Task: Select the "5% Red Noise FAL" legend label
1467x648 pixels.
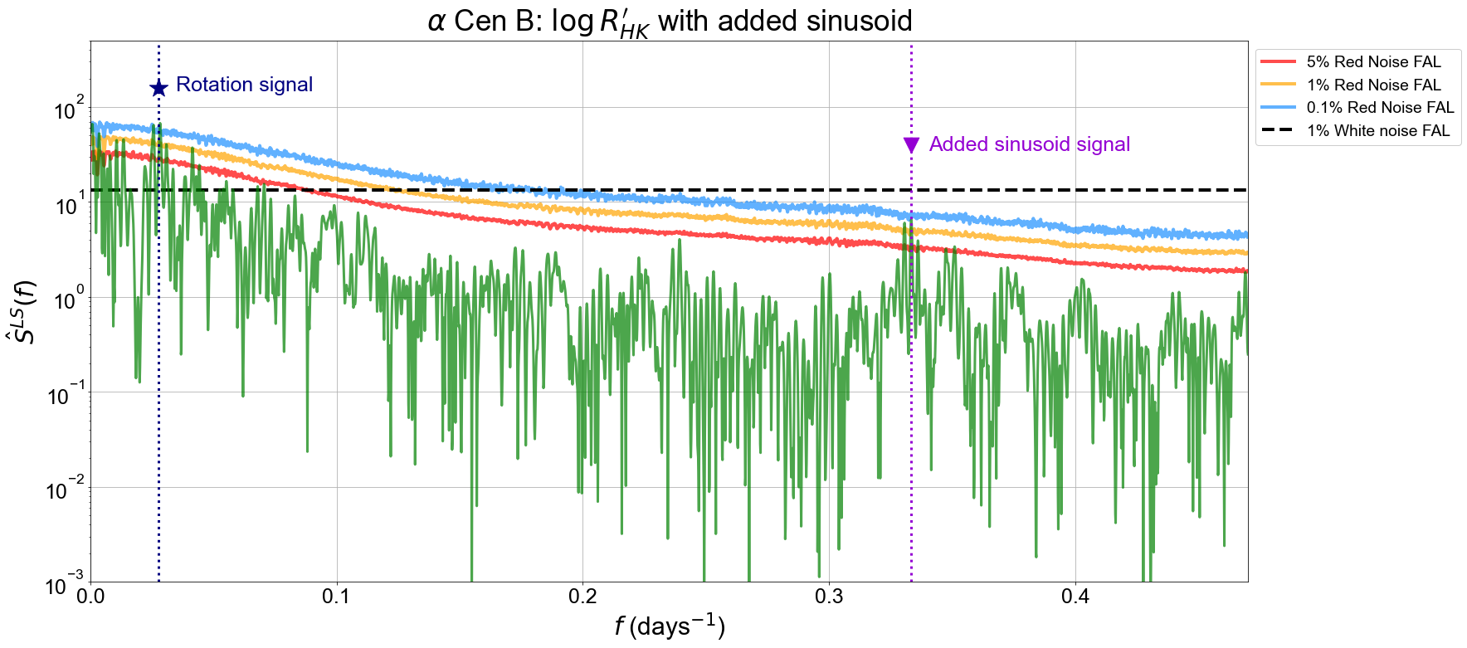Action: (x=1374, y=62)
